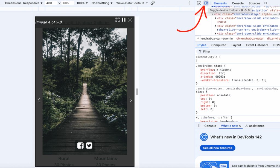Switch to the Computed styles tab
Screen dimensions: 280x168
coord(218,45)
